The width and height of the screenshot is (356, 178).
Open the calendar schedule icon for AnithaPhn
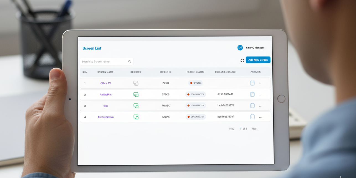252,94
